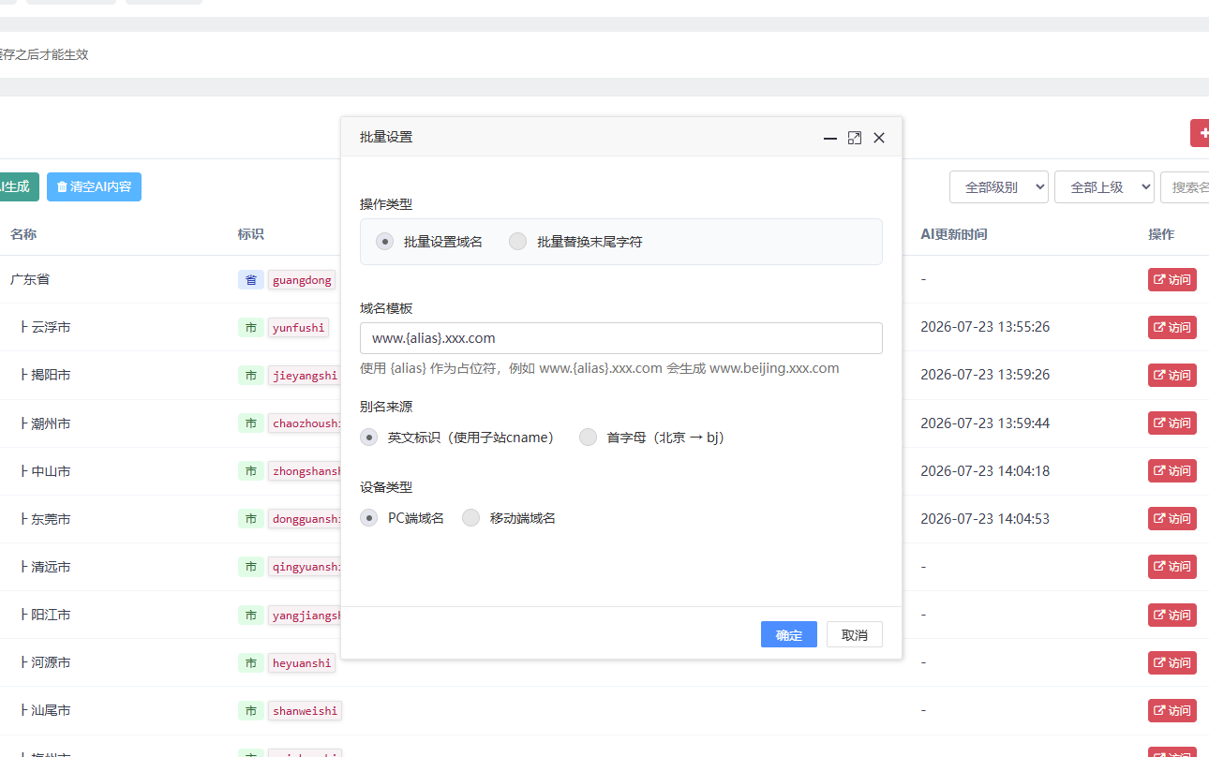Click the 搜索 input box
The image size is (1209, 757).
tap(1186, 186)
